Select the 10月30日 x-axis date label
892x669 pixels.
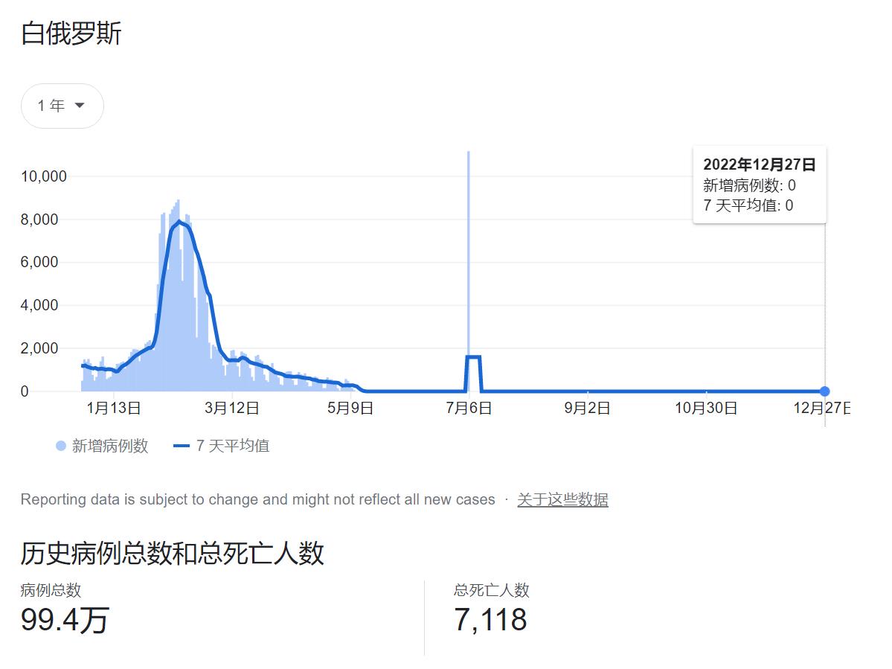pyautogui.click(x=706, y=408)
